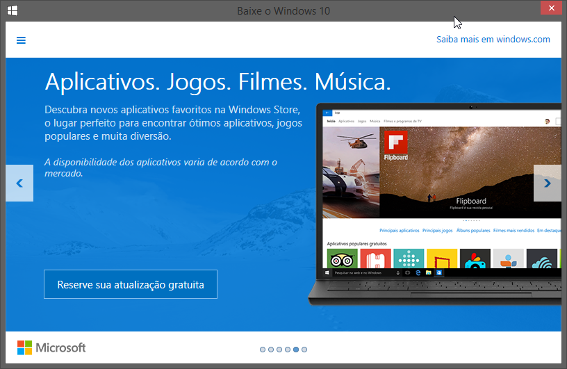Viewport: 567px width, 369px height.
Task: Click the Windows logo in title bar
Action: [13, 10]
